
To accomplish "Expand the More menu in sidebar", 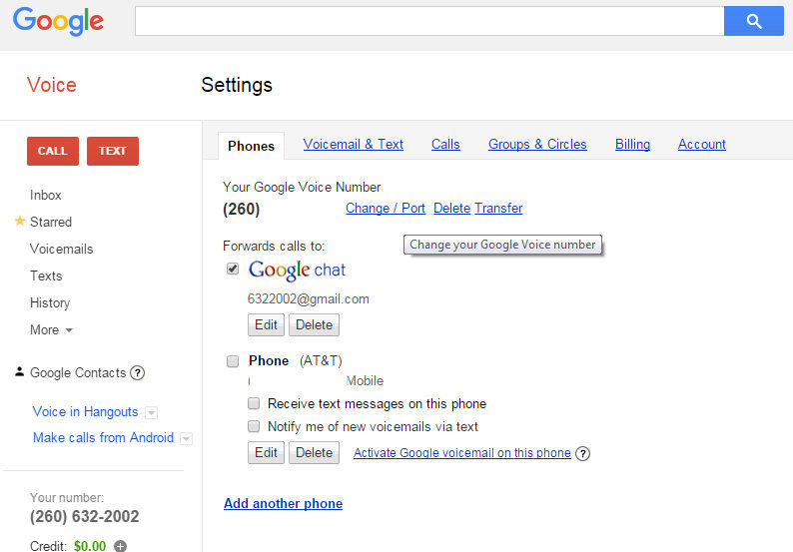I will point(51,329).
